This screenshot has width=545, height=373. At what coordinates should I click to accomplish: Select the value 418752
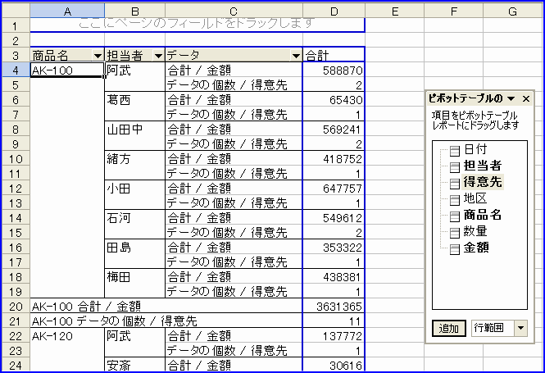(x=334, y=159)
